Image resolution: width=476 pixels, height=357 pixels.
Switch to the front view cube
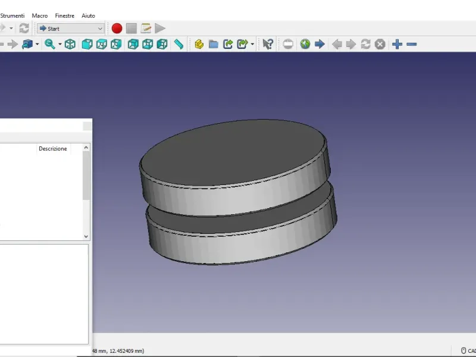pyautogui.click(x=87, y=44)
